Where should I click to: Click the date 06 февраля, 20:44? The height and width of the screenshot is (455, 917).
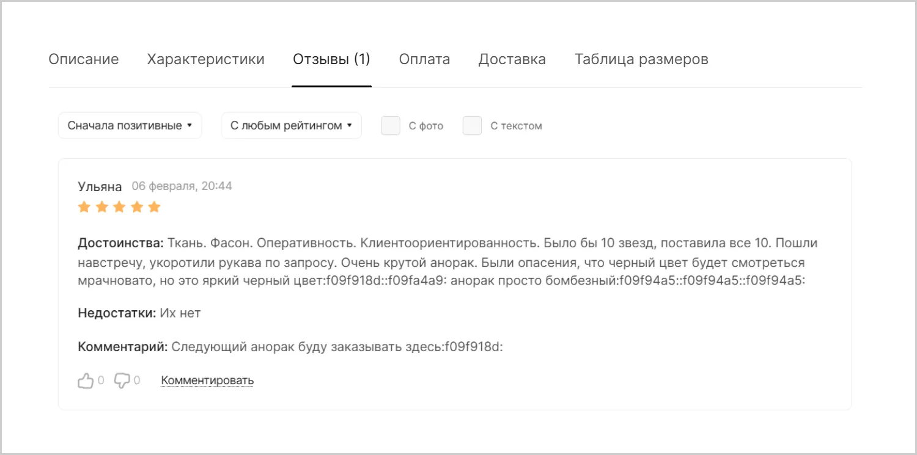click(x=182, y=186)
